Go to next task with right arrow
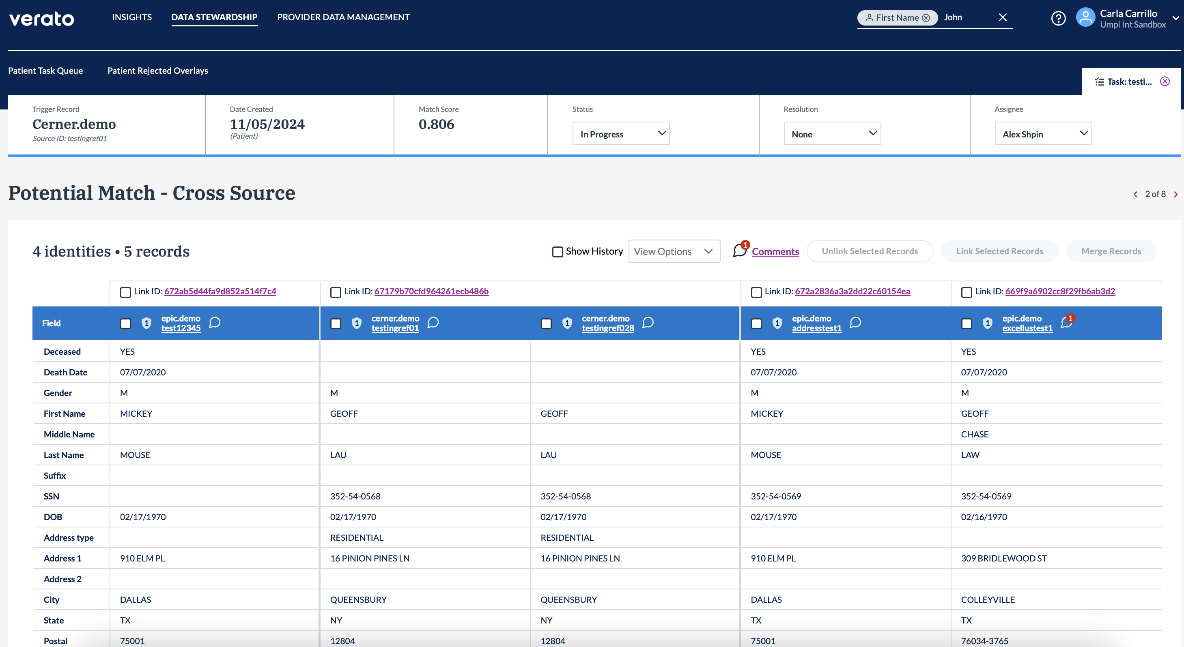This screenshot has width=1184, height=647. [1176, 194]
